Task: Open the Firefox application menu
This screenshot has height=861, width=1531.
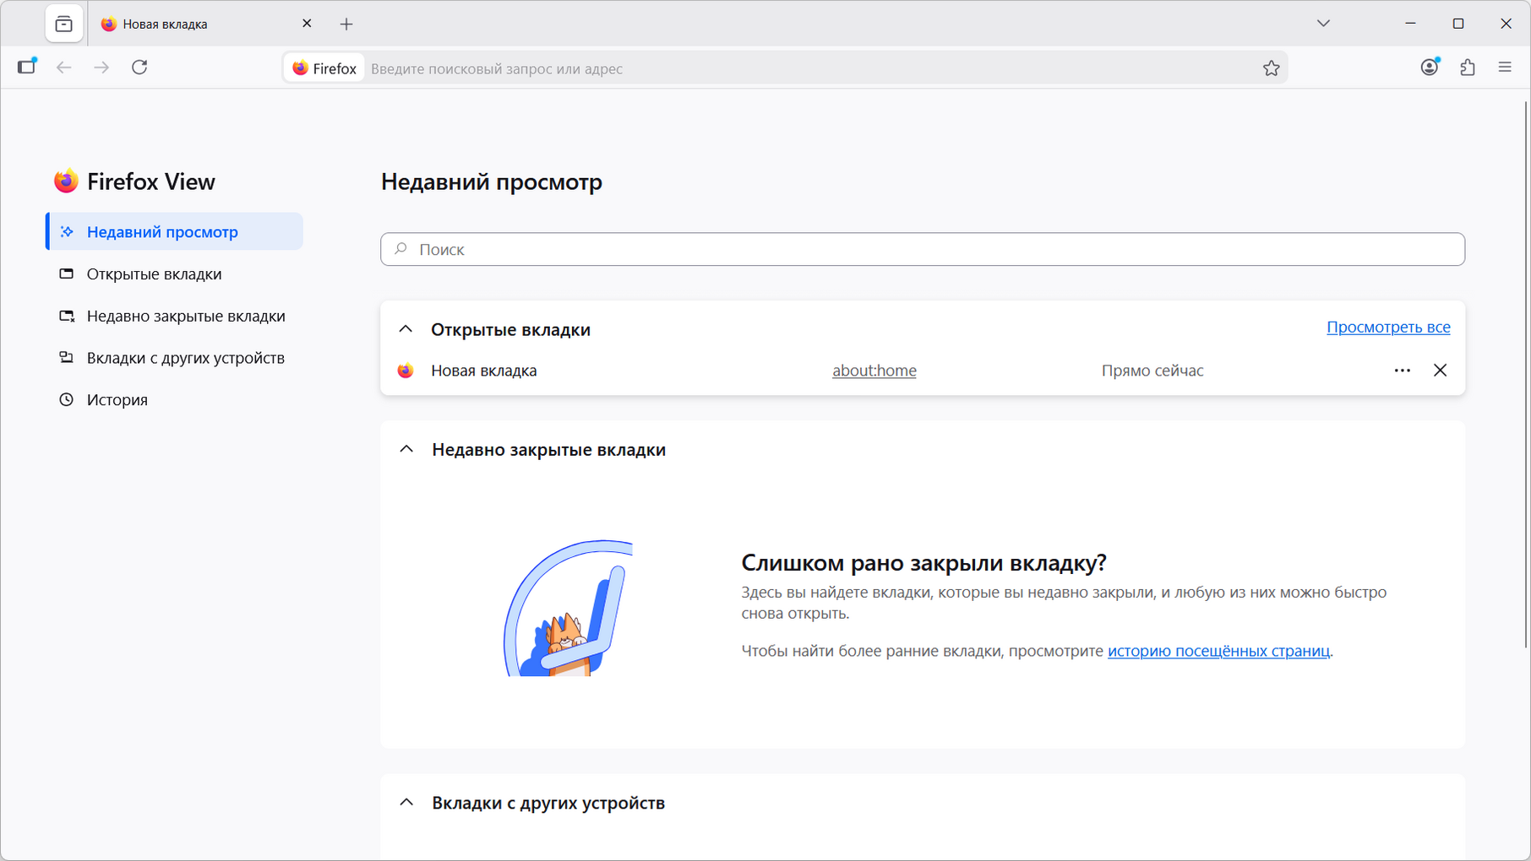Action: point(1505,67)
